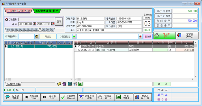Screen dimensions: 202x106
Task: Click the 수금예정일 label
Action: point(65,37)
